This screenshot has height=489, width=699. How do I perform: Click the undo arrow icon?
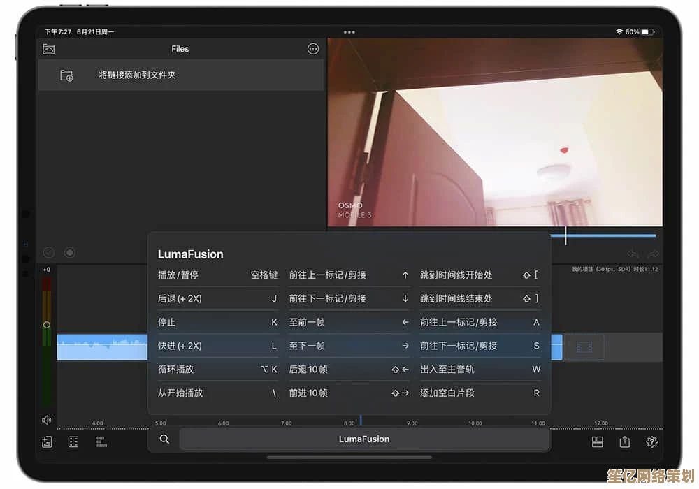tap(633, 254)
